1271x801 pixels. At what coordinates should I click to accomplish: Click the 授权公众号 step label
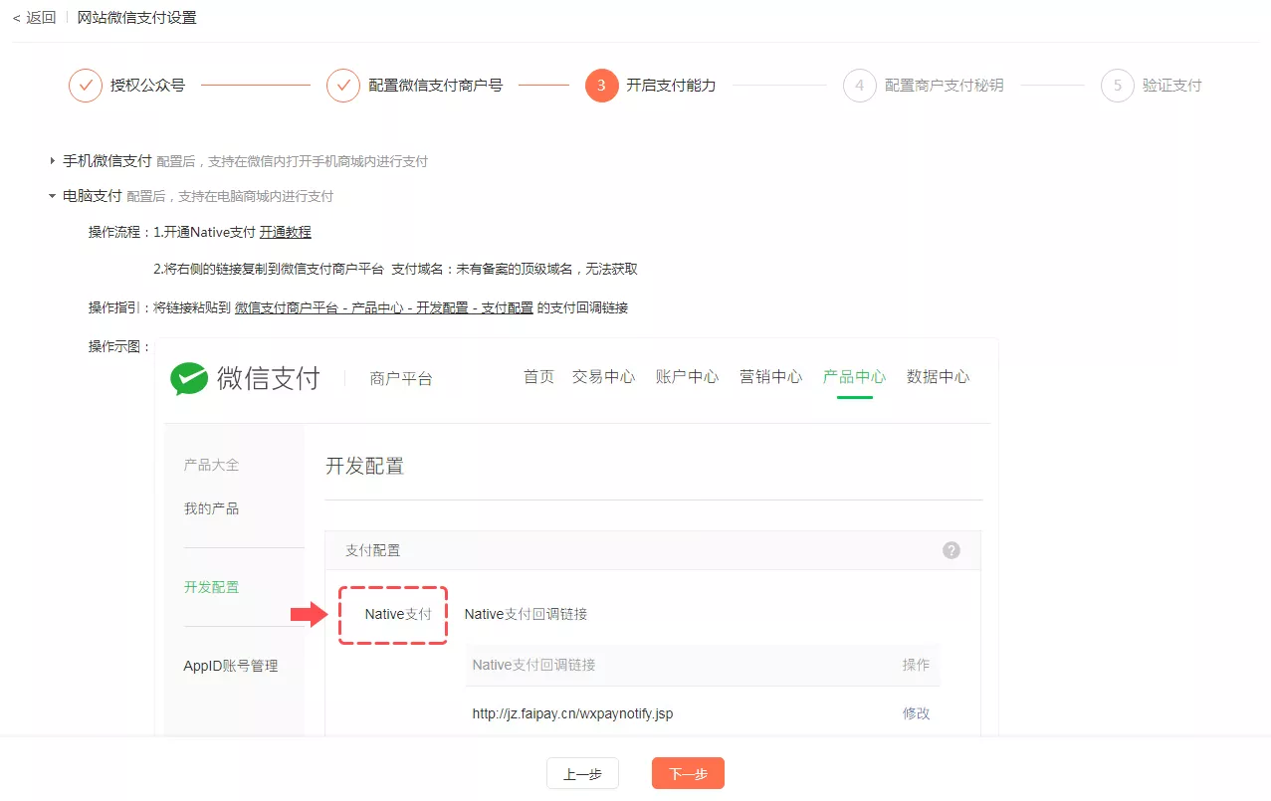pyautogui.click(x=147, y=86)
